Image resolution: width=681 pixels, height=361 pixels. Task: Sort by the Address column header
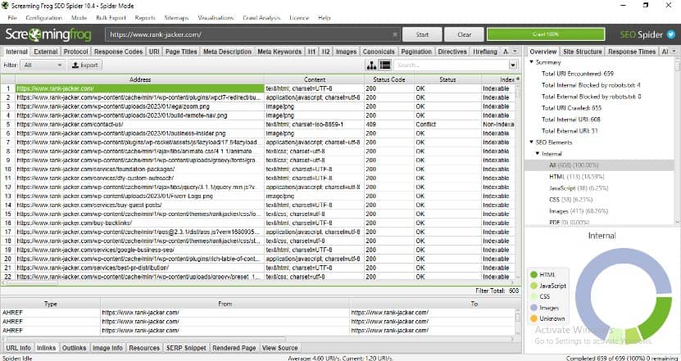[140, 79]
